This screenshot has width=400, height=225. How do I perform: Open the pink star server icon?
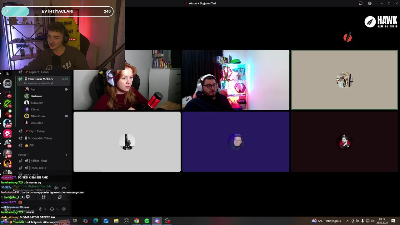coord(7,133)
